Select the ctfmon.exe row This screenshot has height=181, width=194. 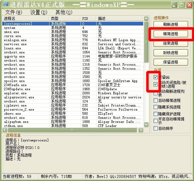(x=73, y=126)
